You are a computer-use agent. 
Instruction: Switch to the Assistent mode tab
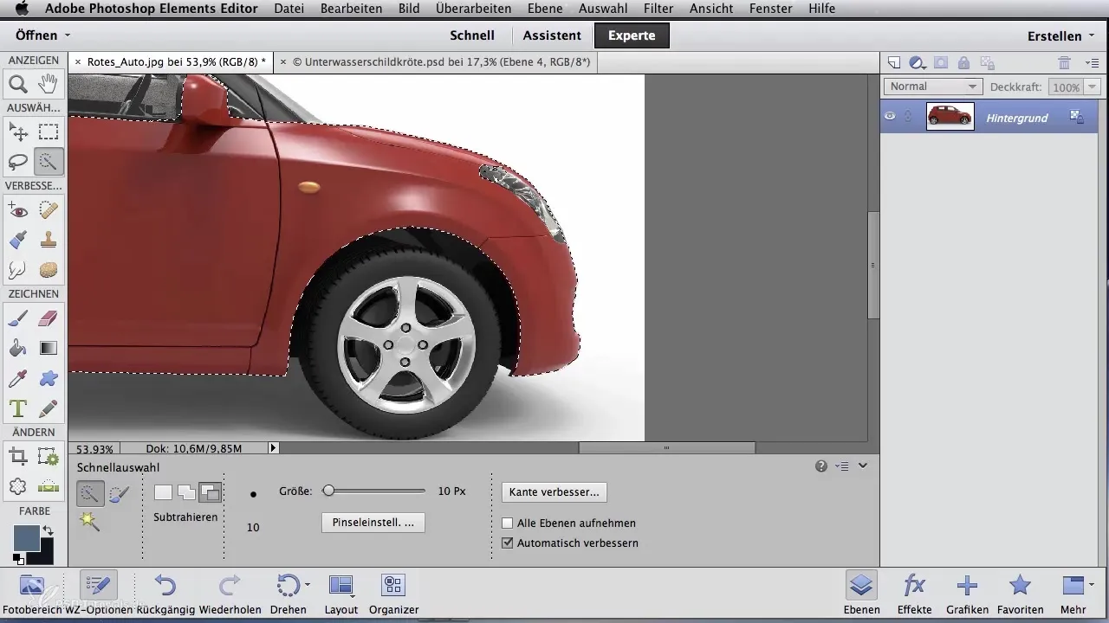pyautogui.click(x=552, y=35)
